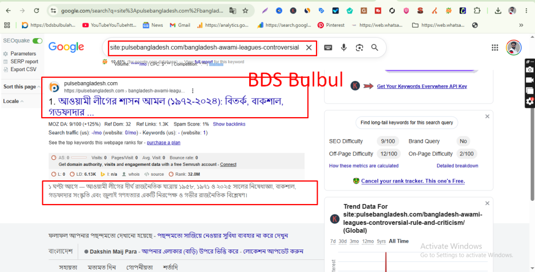Click Cancel your rank tracker link
The width and height of the screenshot is (535, 272).
(x=413, y=181)
